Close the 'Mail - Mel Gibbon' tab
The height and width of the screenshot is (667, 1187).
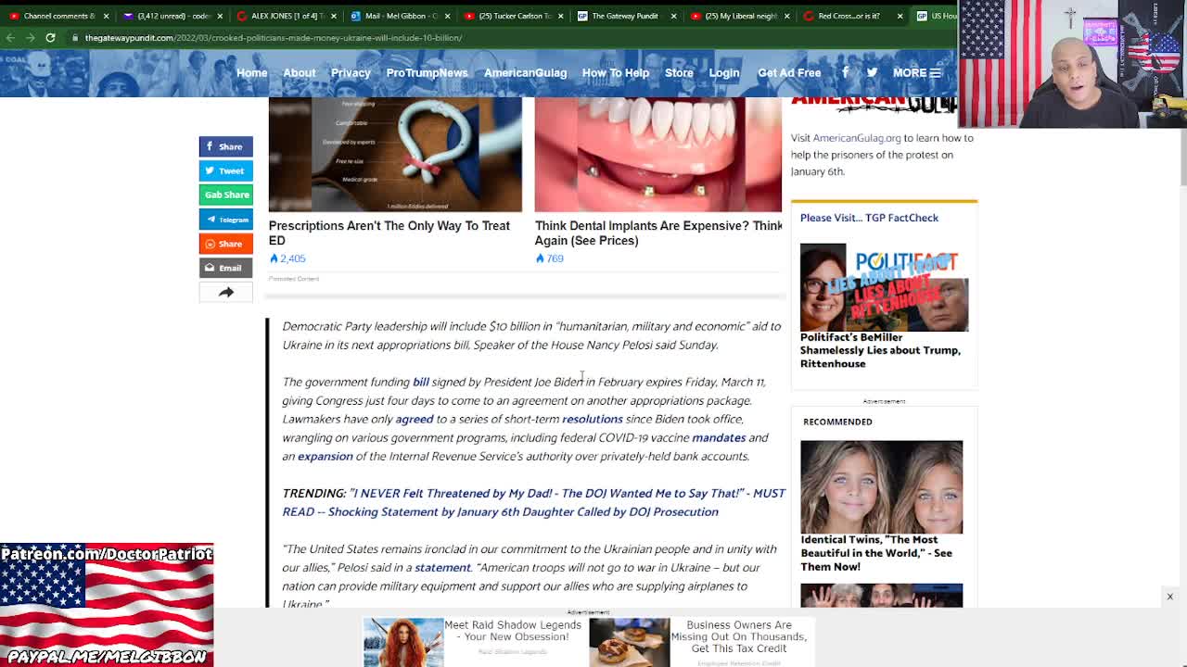coord(446,16)
